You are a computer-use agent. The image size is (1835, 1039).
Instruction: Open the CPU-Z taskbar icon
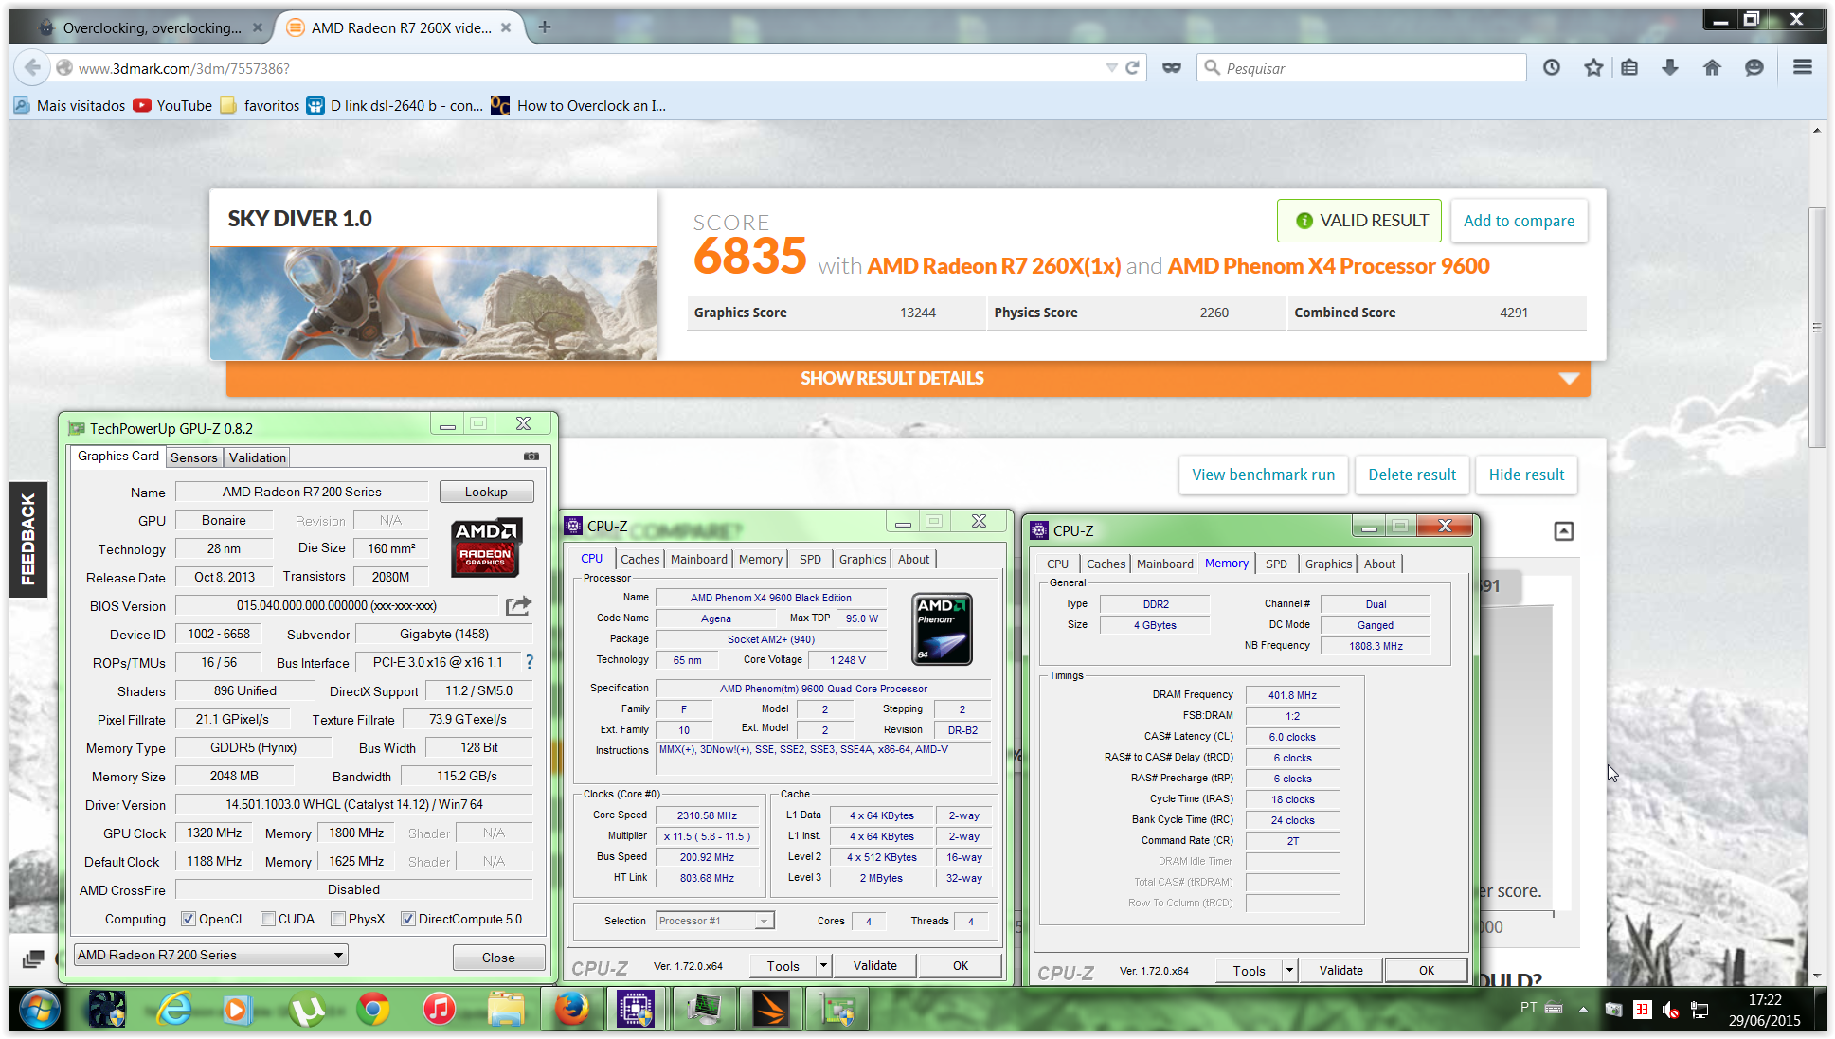636,1011
